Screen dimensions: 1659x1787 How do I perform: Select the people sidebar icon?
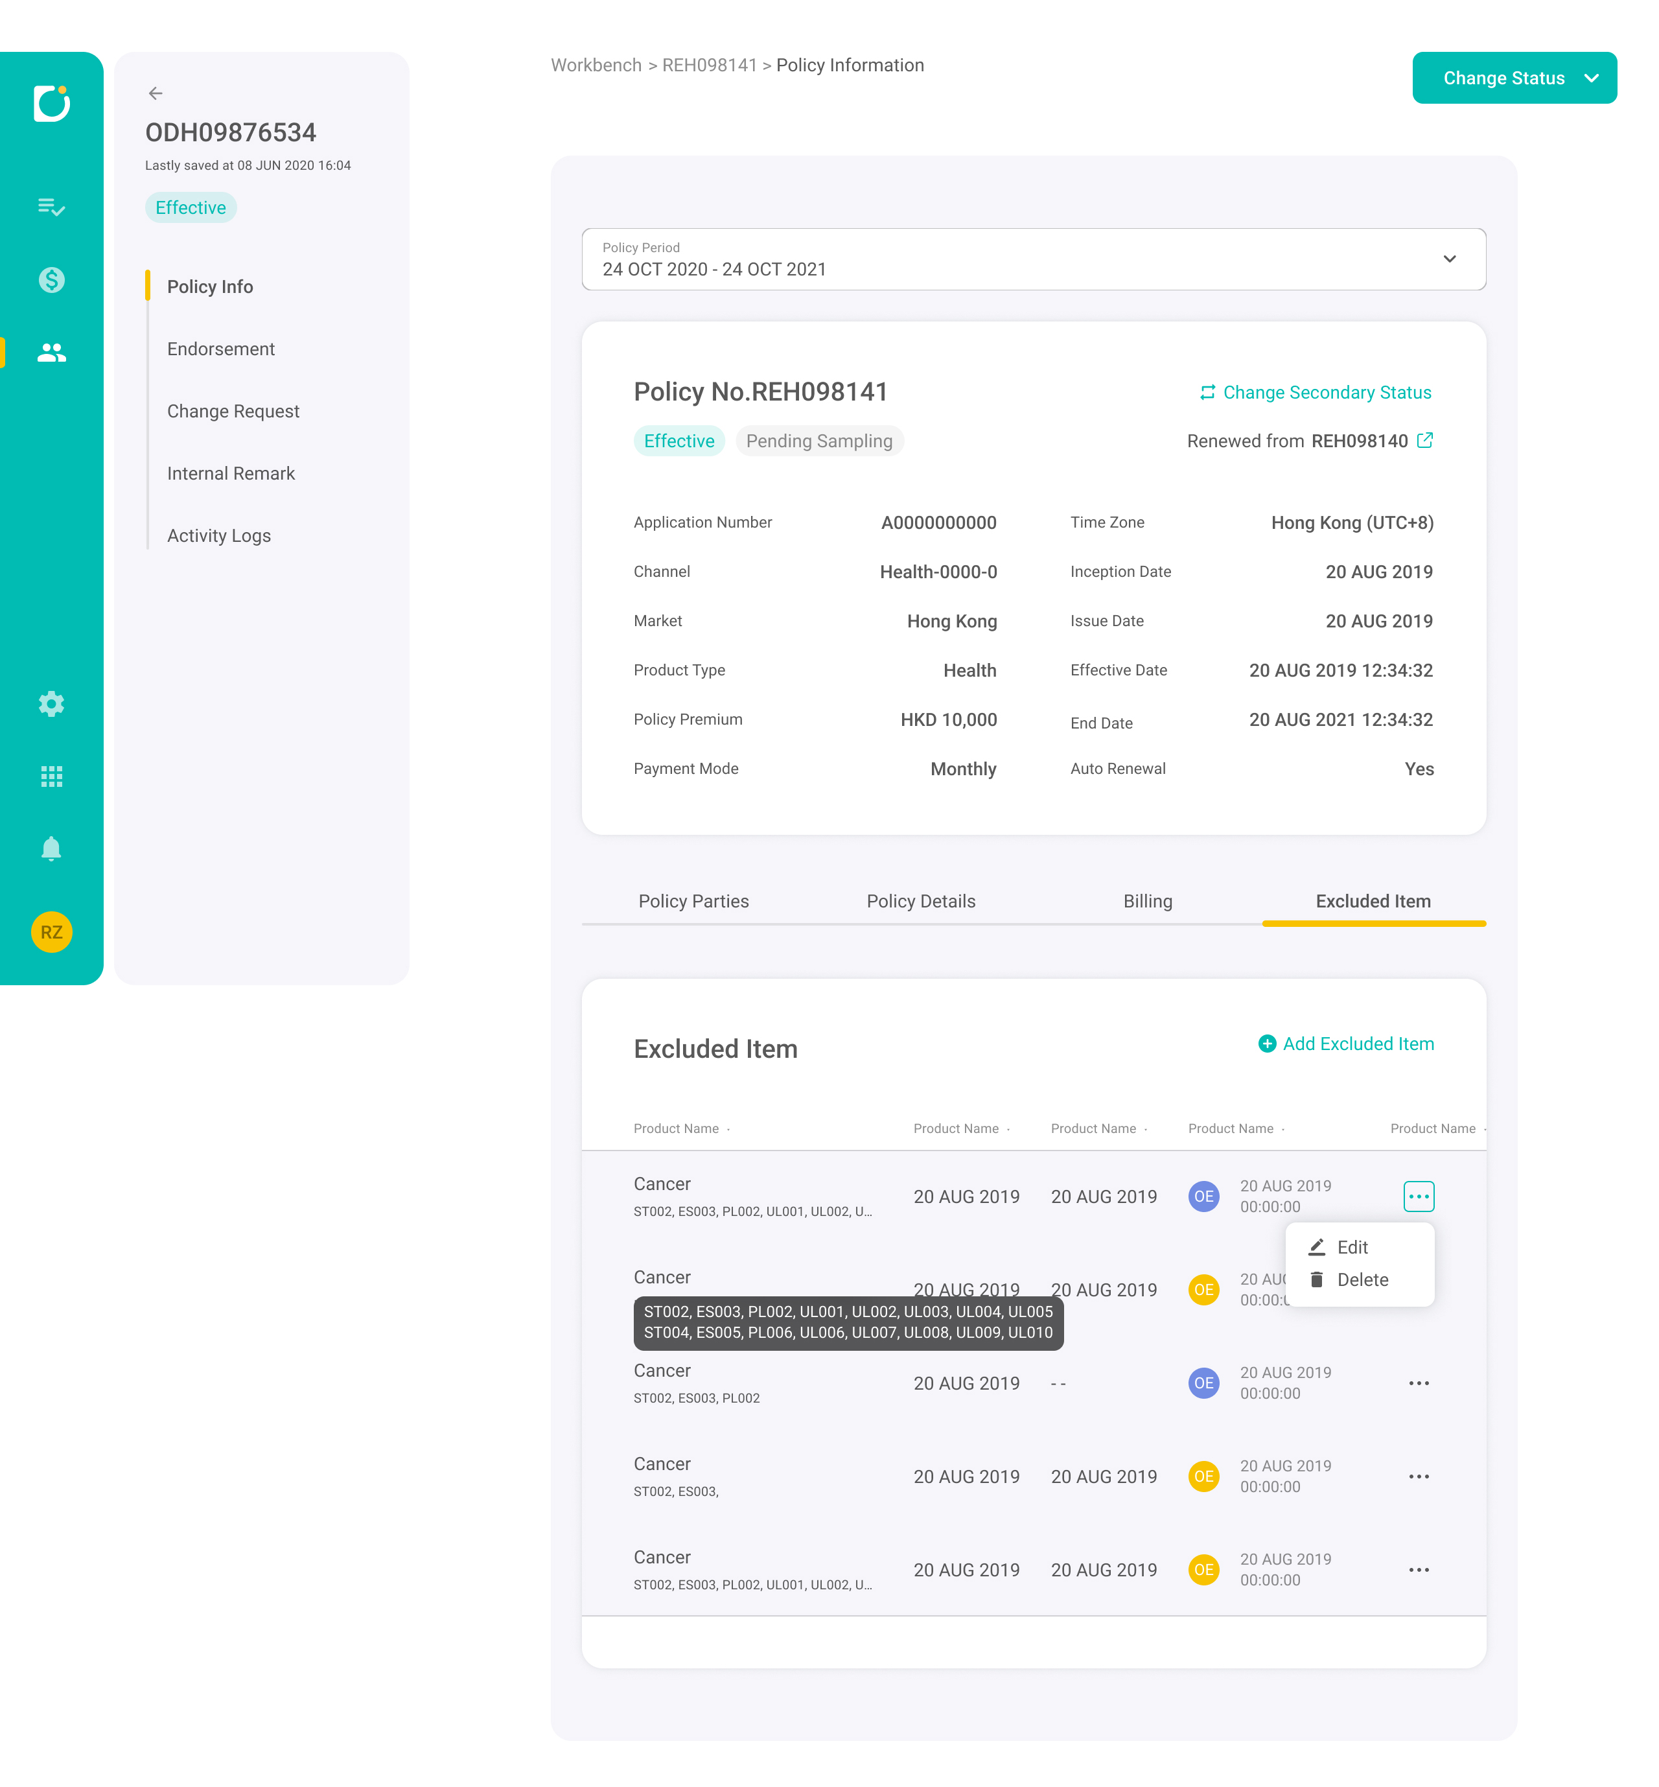pos(51,353)
